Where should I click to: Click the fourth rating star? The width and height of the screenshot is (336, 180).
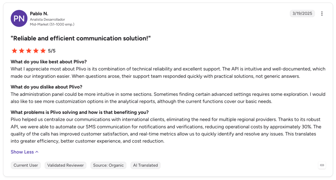pos(36,51)
